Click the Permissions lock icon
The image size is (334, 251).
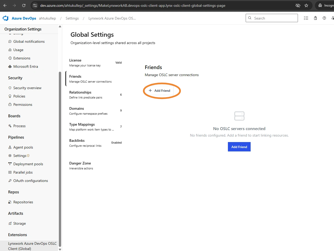pyautogui.click(x=10, y=105)
